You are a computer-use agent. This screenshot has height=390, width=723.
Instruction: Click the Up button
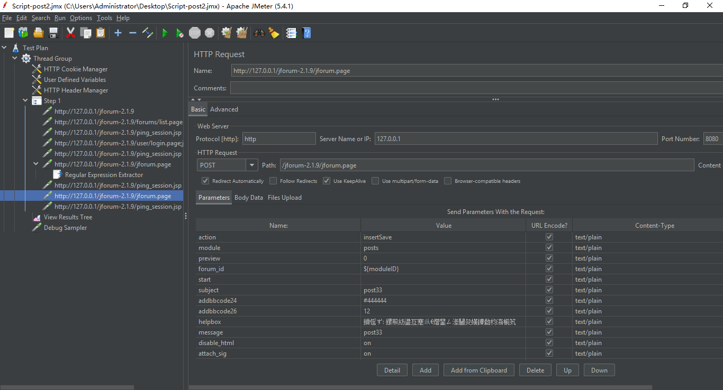(x=567, y=370)
